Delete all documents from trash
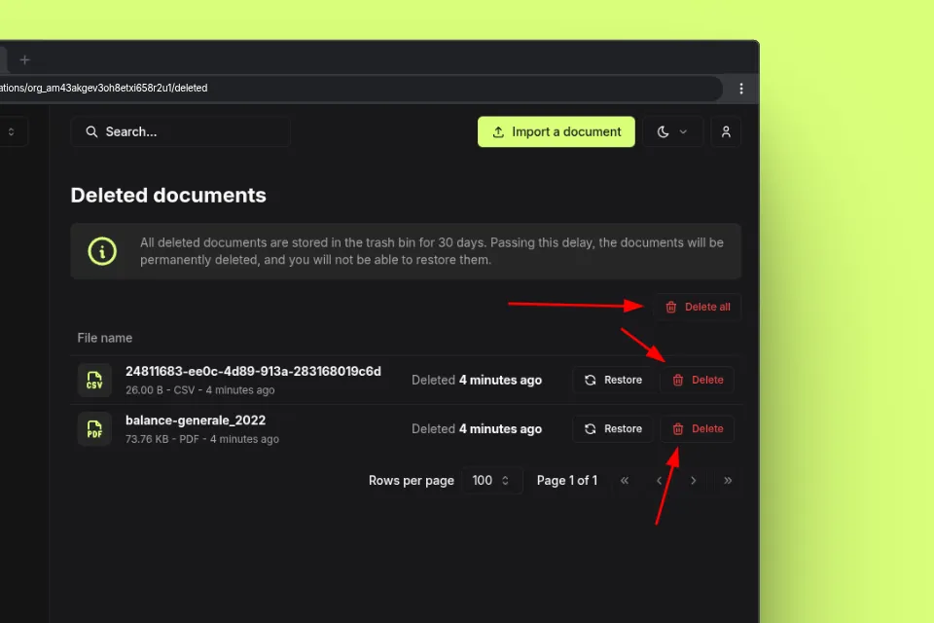This screenshot has height=623, width=934. pos(698,308)
